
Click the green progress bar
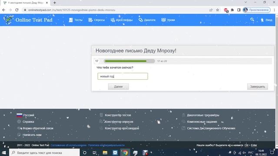click(129, 61)
